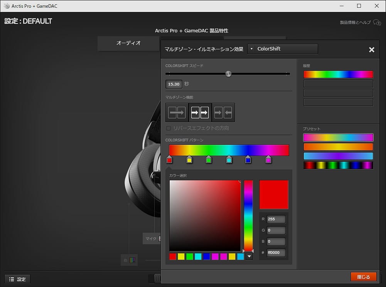Select the yellow gradient stop marker
Screen dimensions: 386x287
point(189,160)
